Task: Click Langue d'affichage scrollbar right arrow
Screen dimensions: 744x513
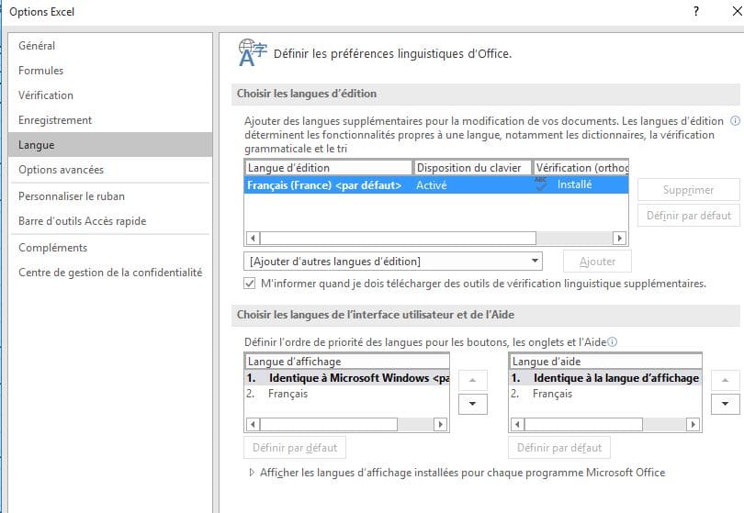Action: pos(440,424)
